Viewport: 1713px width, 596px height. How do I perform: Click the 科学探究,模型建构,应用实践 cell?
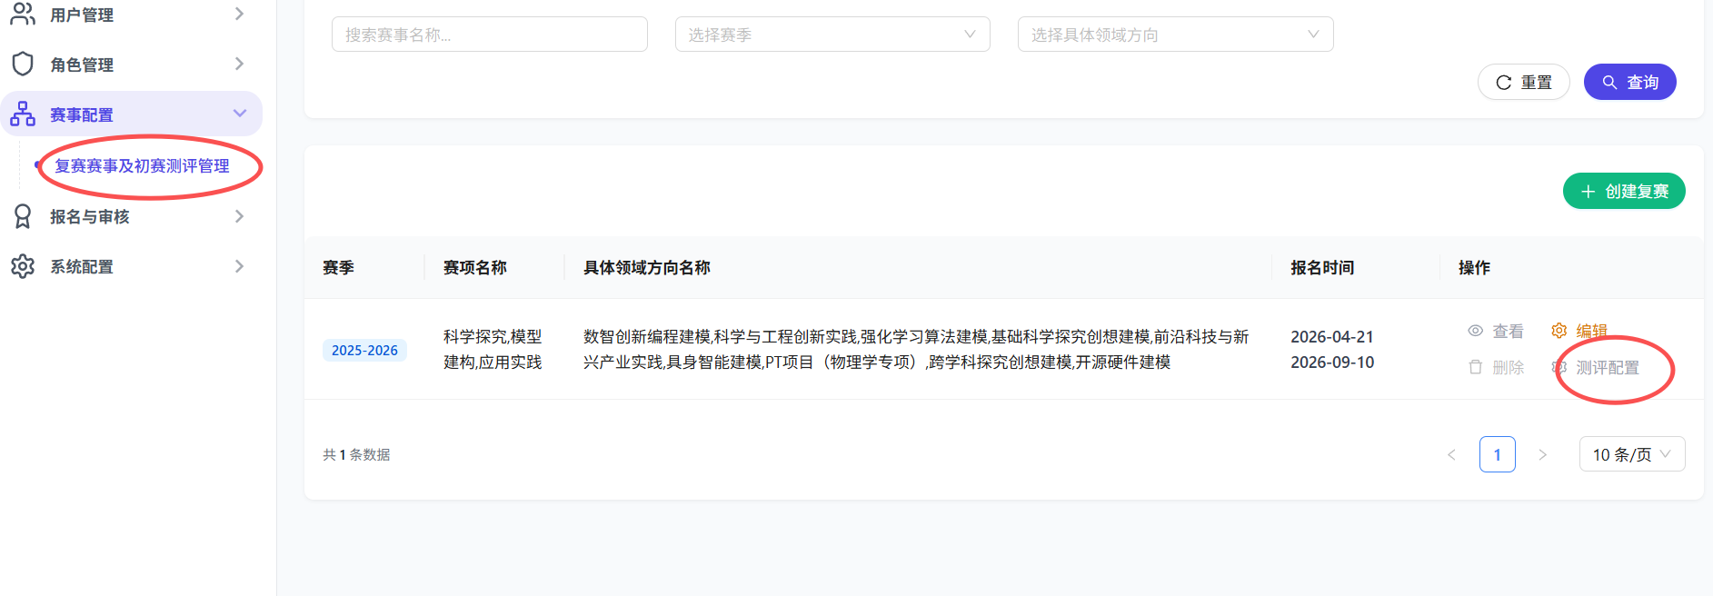tap(493, 349)
